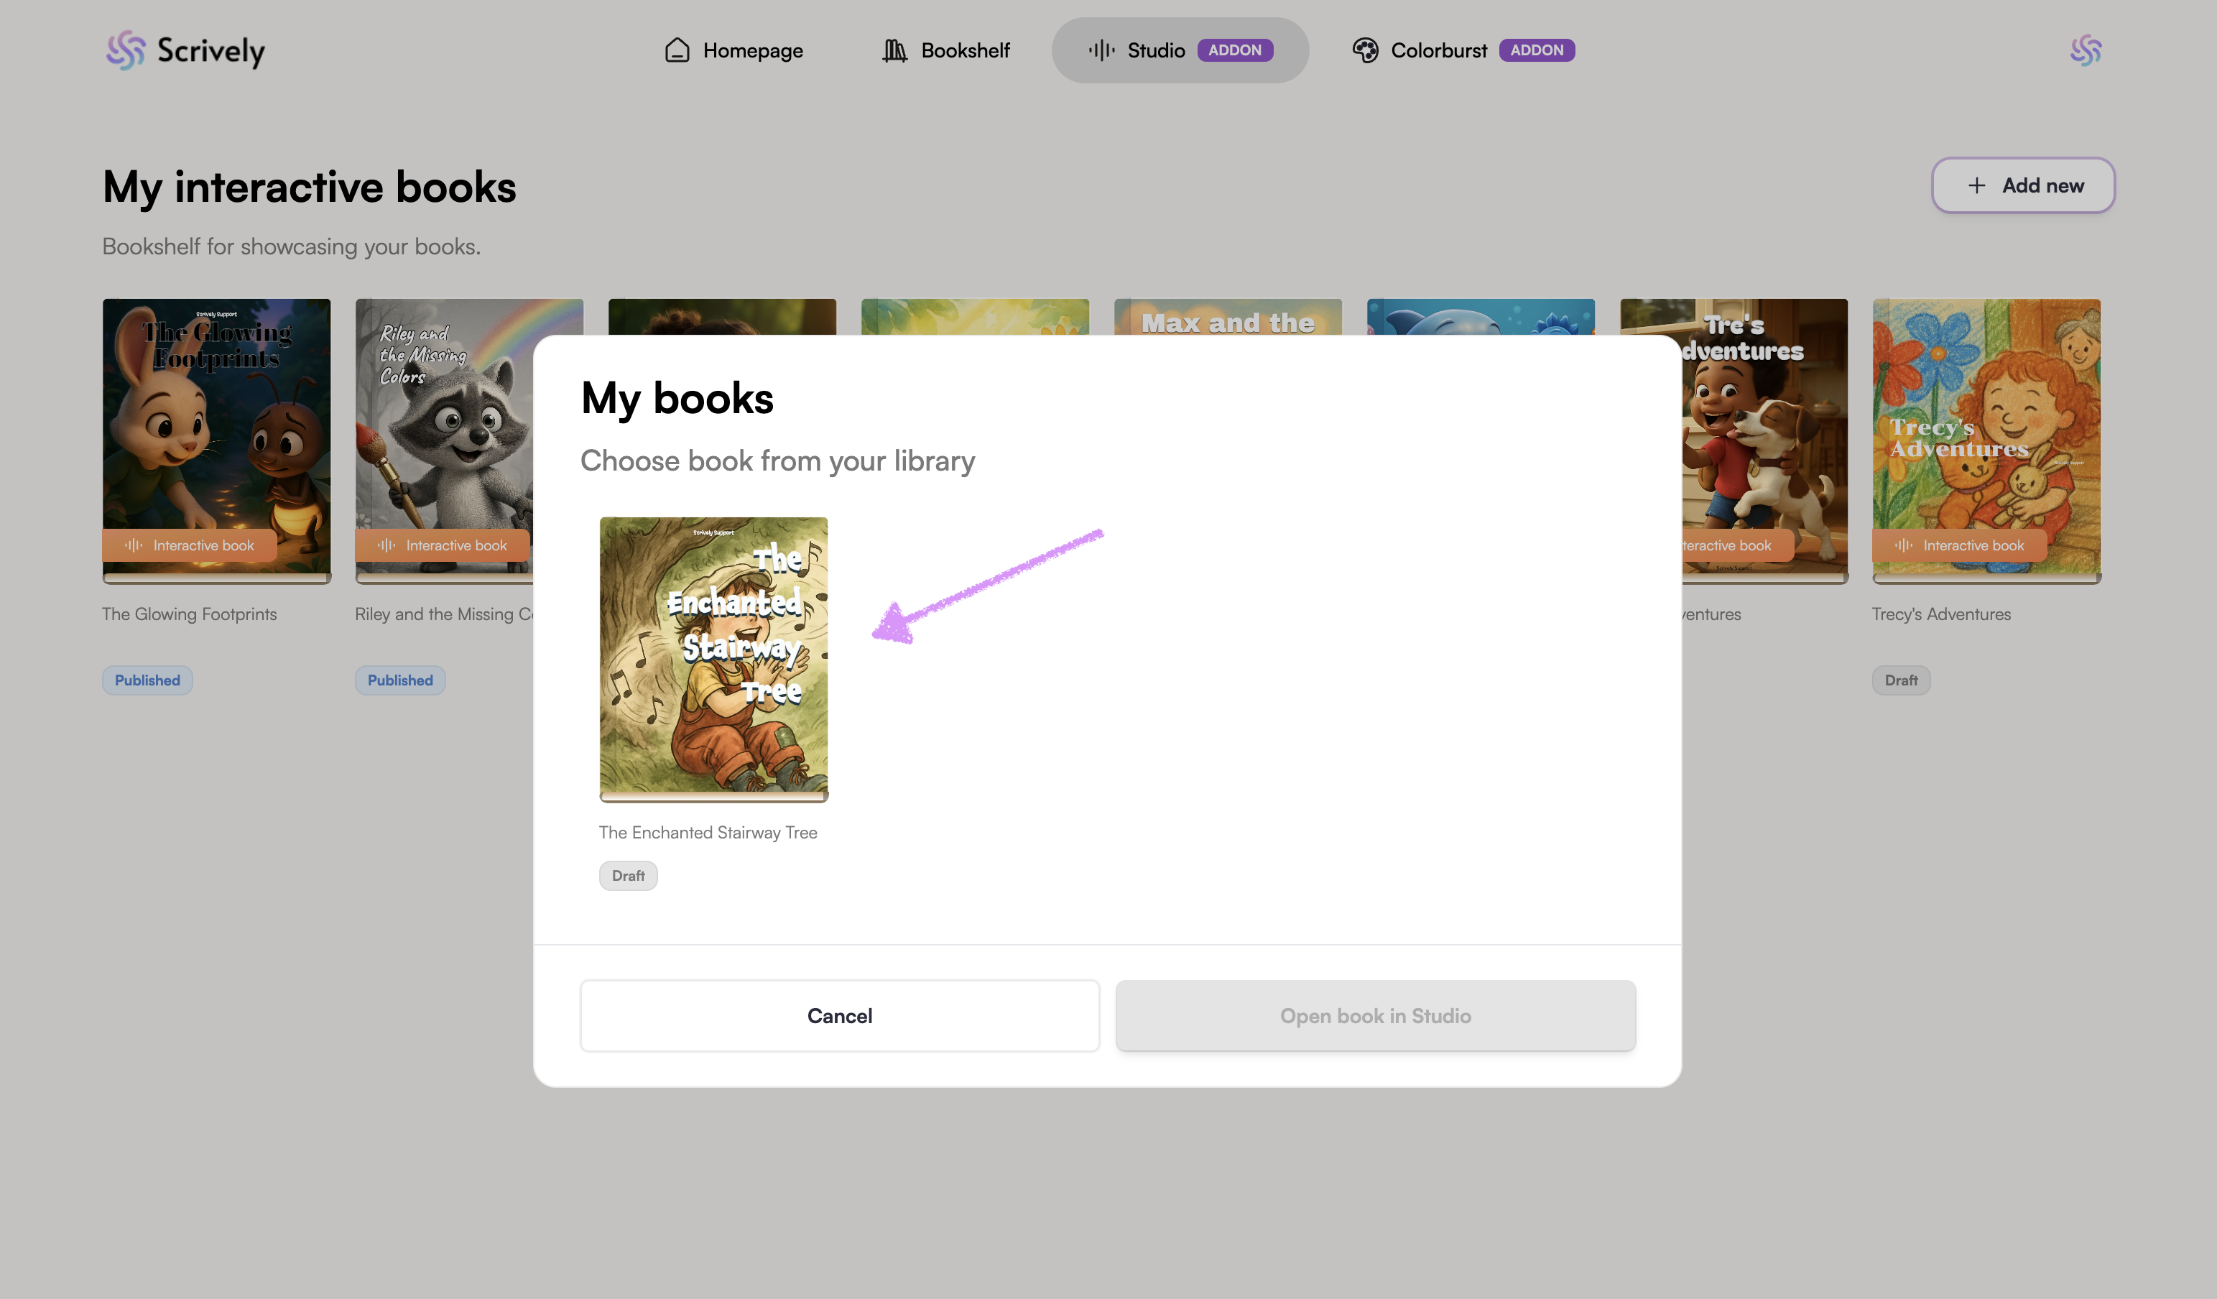Open profile avatar in top right
Image resolution: width=2217 pixels, height=1299 pixels.
tap(2085, 50)
